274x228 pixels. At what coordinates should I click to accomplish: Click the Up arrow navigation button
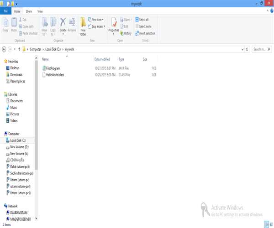pos(19,49)
